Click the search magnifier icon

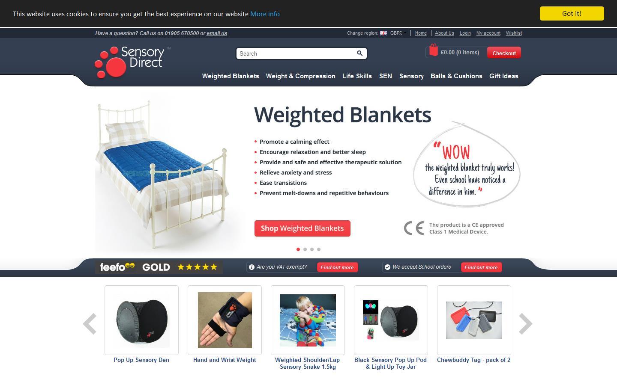click(x=359, y=53)
